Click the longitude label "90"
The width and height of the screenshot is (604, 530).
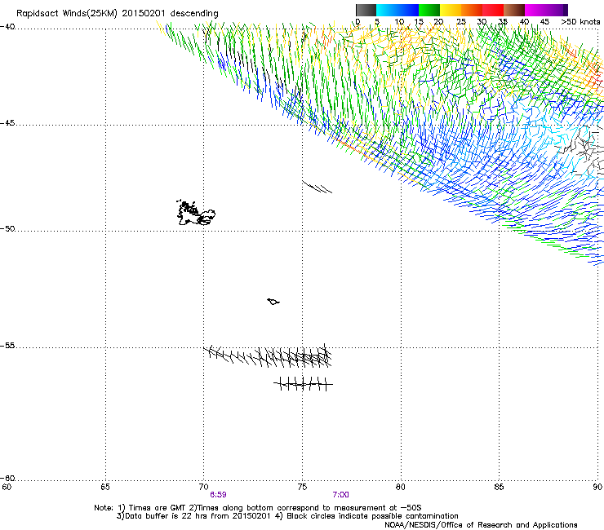[x=597, y=487]
